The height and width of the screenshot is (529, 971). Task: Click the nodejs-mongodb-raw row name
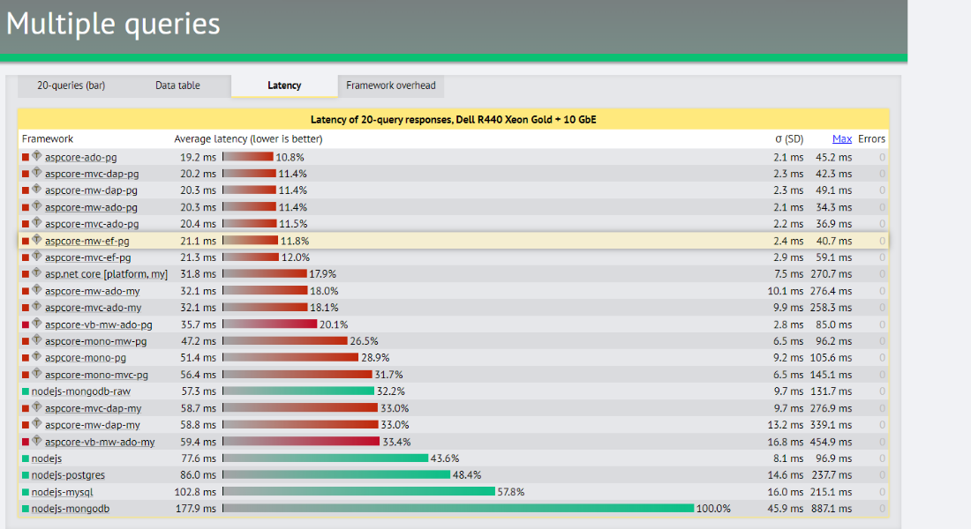pos(81,391)
